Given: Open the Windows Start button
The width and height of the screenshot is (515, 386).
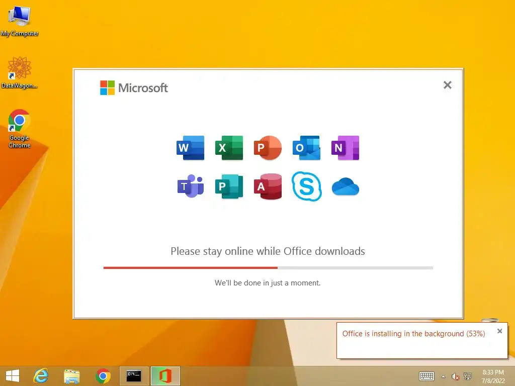Looking at the screenshot, I should click(x=13, y=376).
